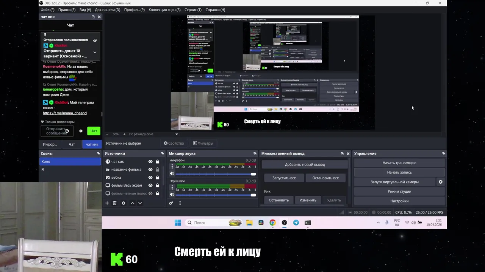Open File Explorer from taskbar

point(249,223)
